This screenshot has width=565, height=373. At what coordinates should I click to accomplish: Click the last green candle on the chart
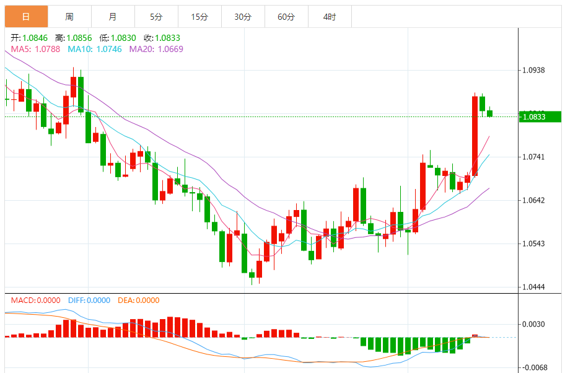point(489,113)
